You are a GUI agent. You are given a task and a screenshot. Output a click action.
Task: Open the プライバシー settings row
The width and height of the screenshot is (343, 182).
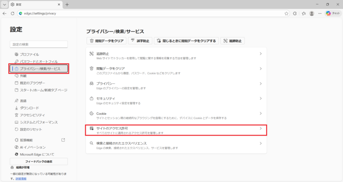pos(176,86)
